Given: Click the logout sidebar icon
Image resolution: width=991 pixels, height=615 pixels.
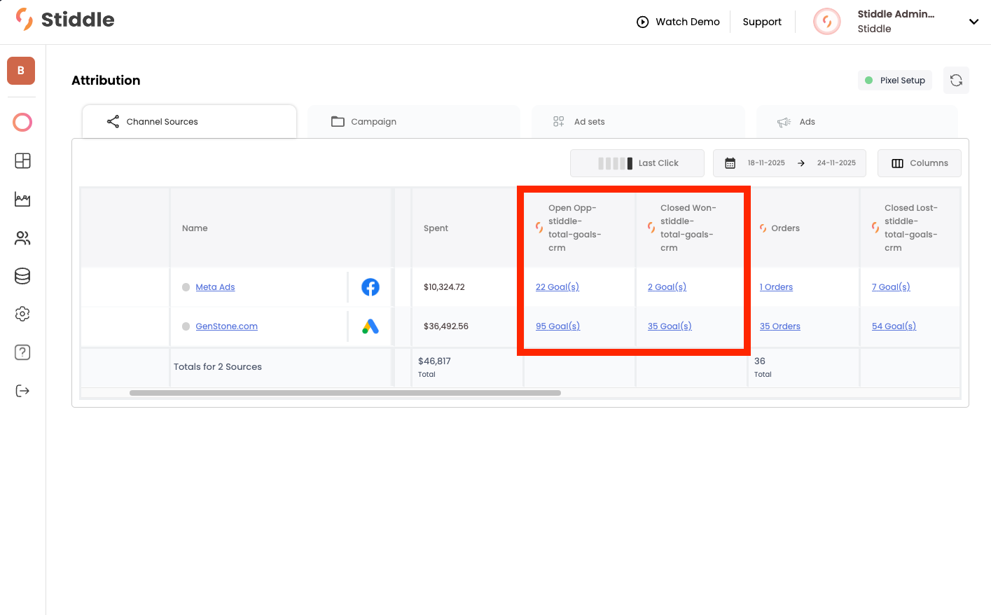Looking at the screenshot, I should (22, 391).
